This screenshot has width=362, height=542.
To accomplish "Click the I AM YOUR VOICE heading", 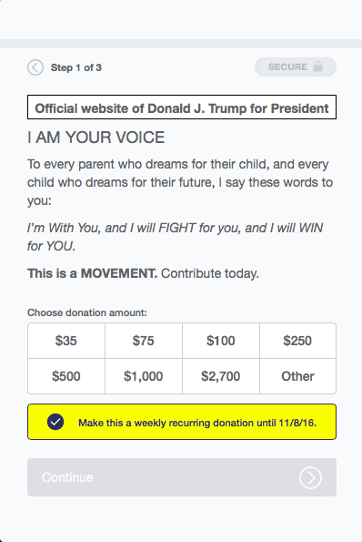I will point(96,138).
